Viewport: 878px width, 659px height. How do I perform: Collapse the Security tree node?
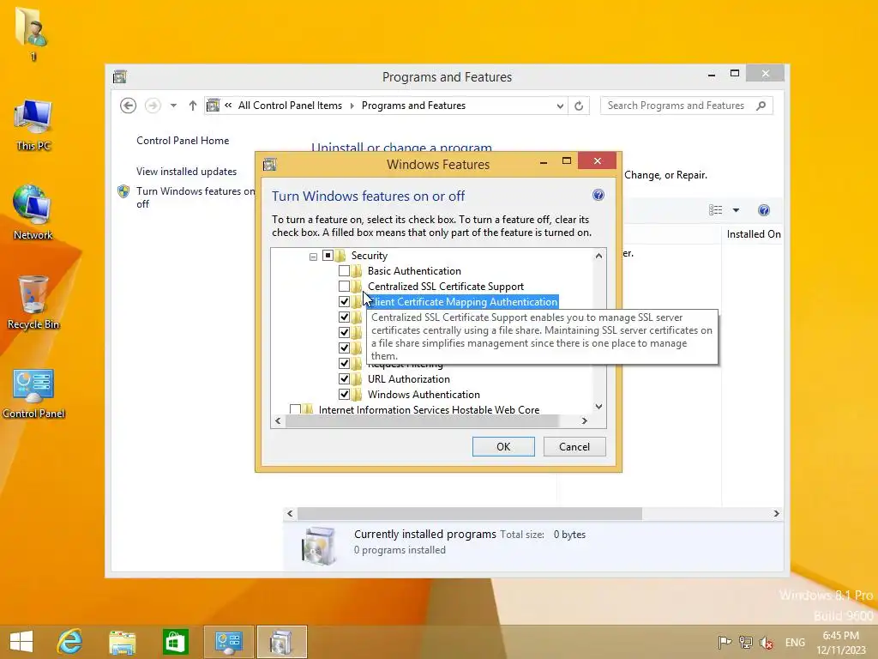(313, 256)
